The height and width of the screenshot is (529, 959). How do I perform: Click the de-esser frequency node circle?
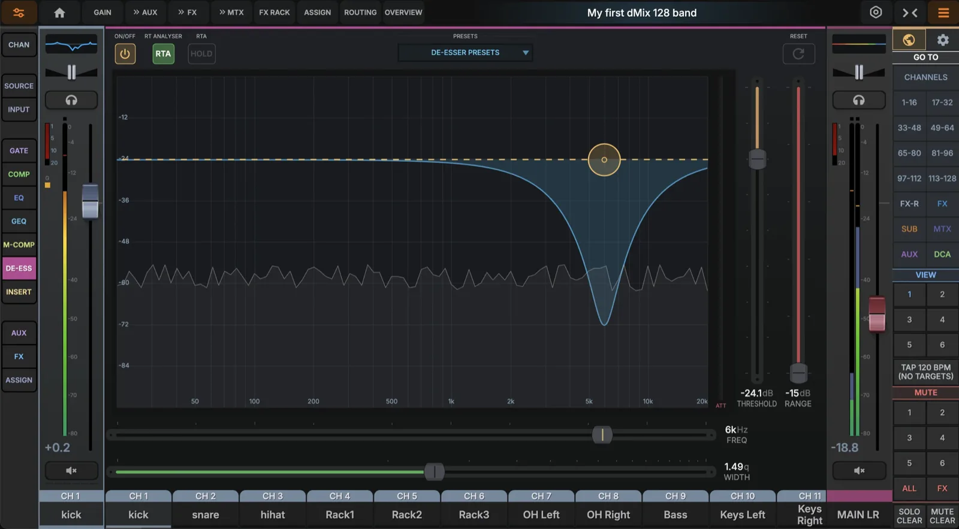pyautogui.click(x=604, y=160)
